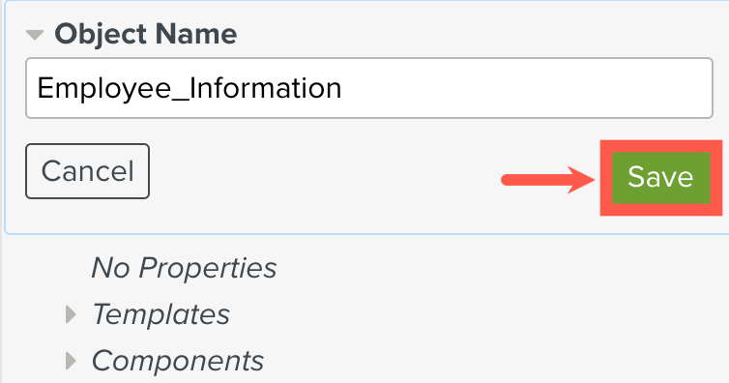Click the No Properties placeholder text
The image size is (729, 383).
(184, 268)
